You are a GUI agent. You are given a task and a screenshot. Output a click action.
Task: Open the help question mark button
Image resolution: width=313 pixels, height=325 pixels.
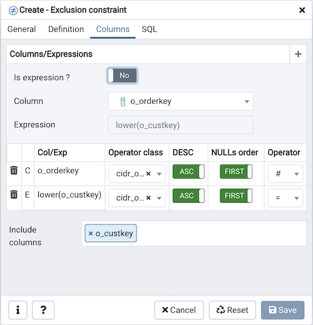(x=43, y=310)
